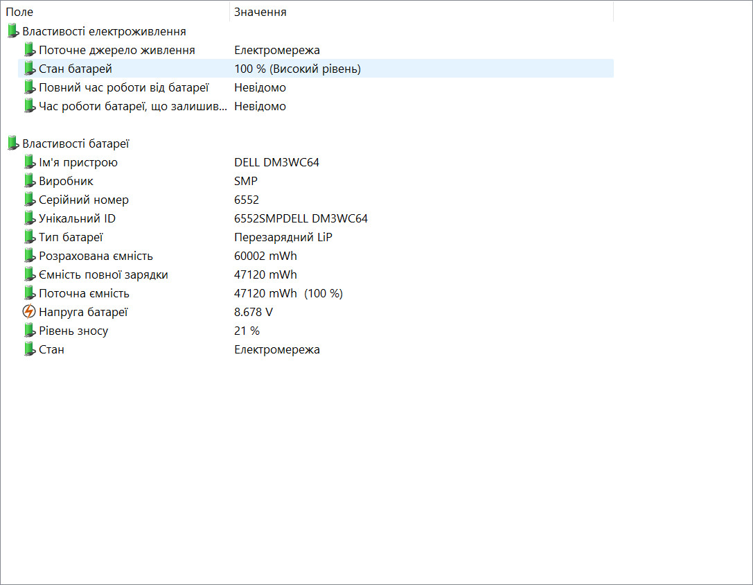Sort by the Поле column header
This screenshot has width=753, height=585.
pos(115,12)
